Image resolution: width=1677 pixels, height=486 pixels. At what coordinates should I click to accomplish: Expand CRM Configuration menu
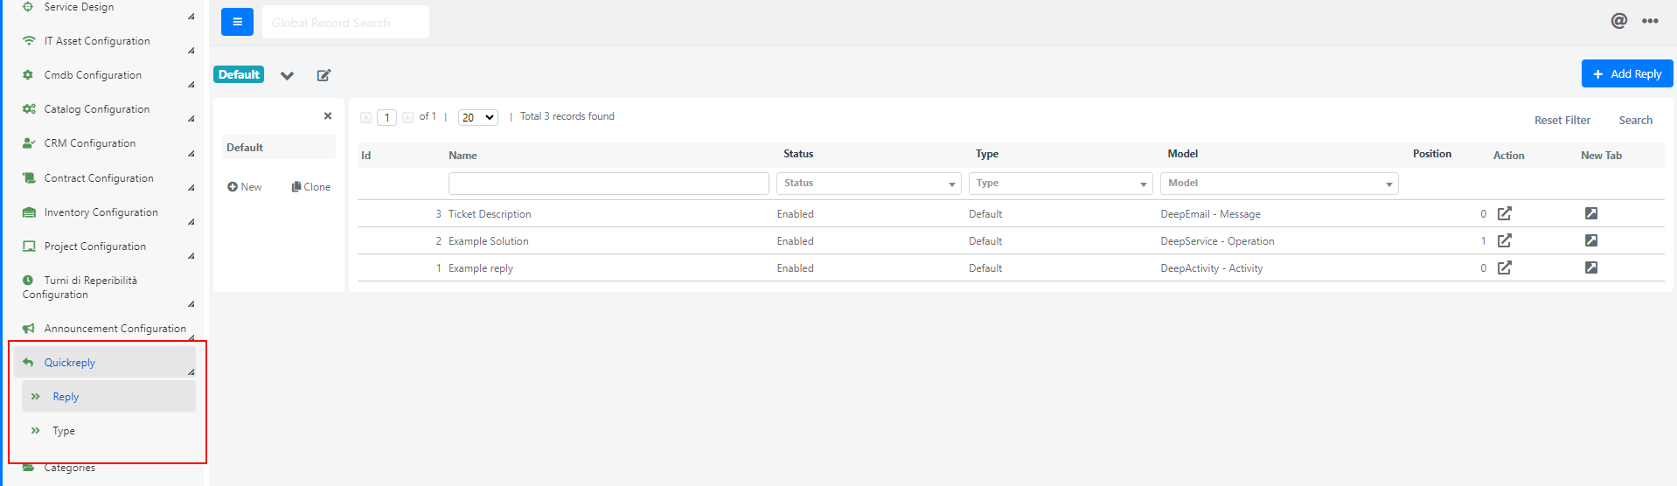pyautogui.click(x=90, y=143)
